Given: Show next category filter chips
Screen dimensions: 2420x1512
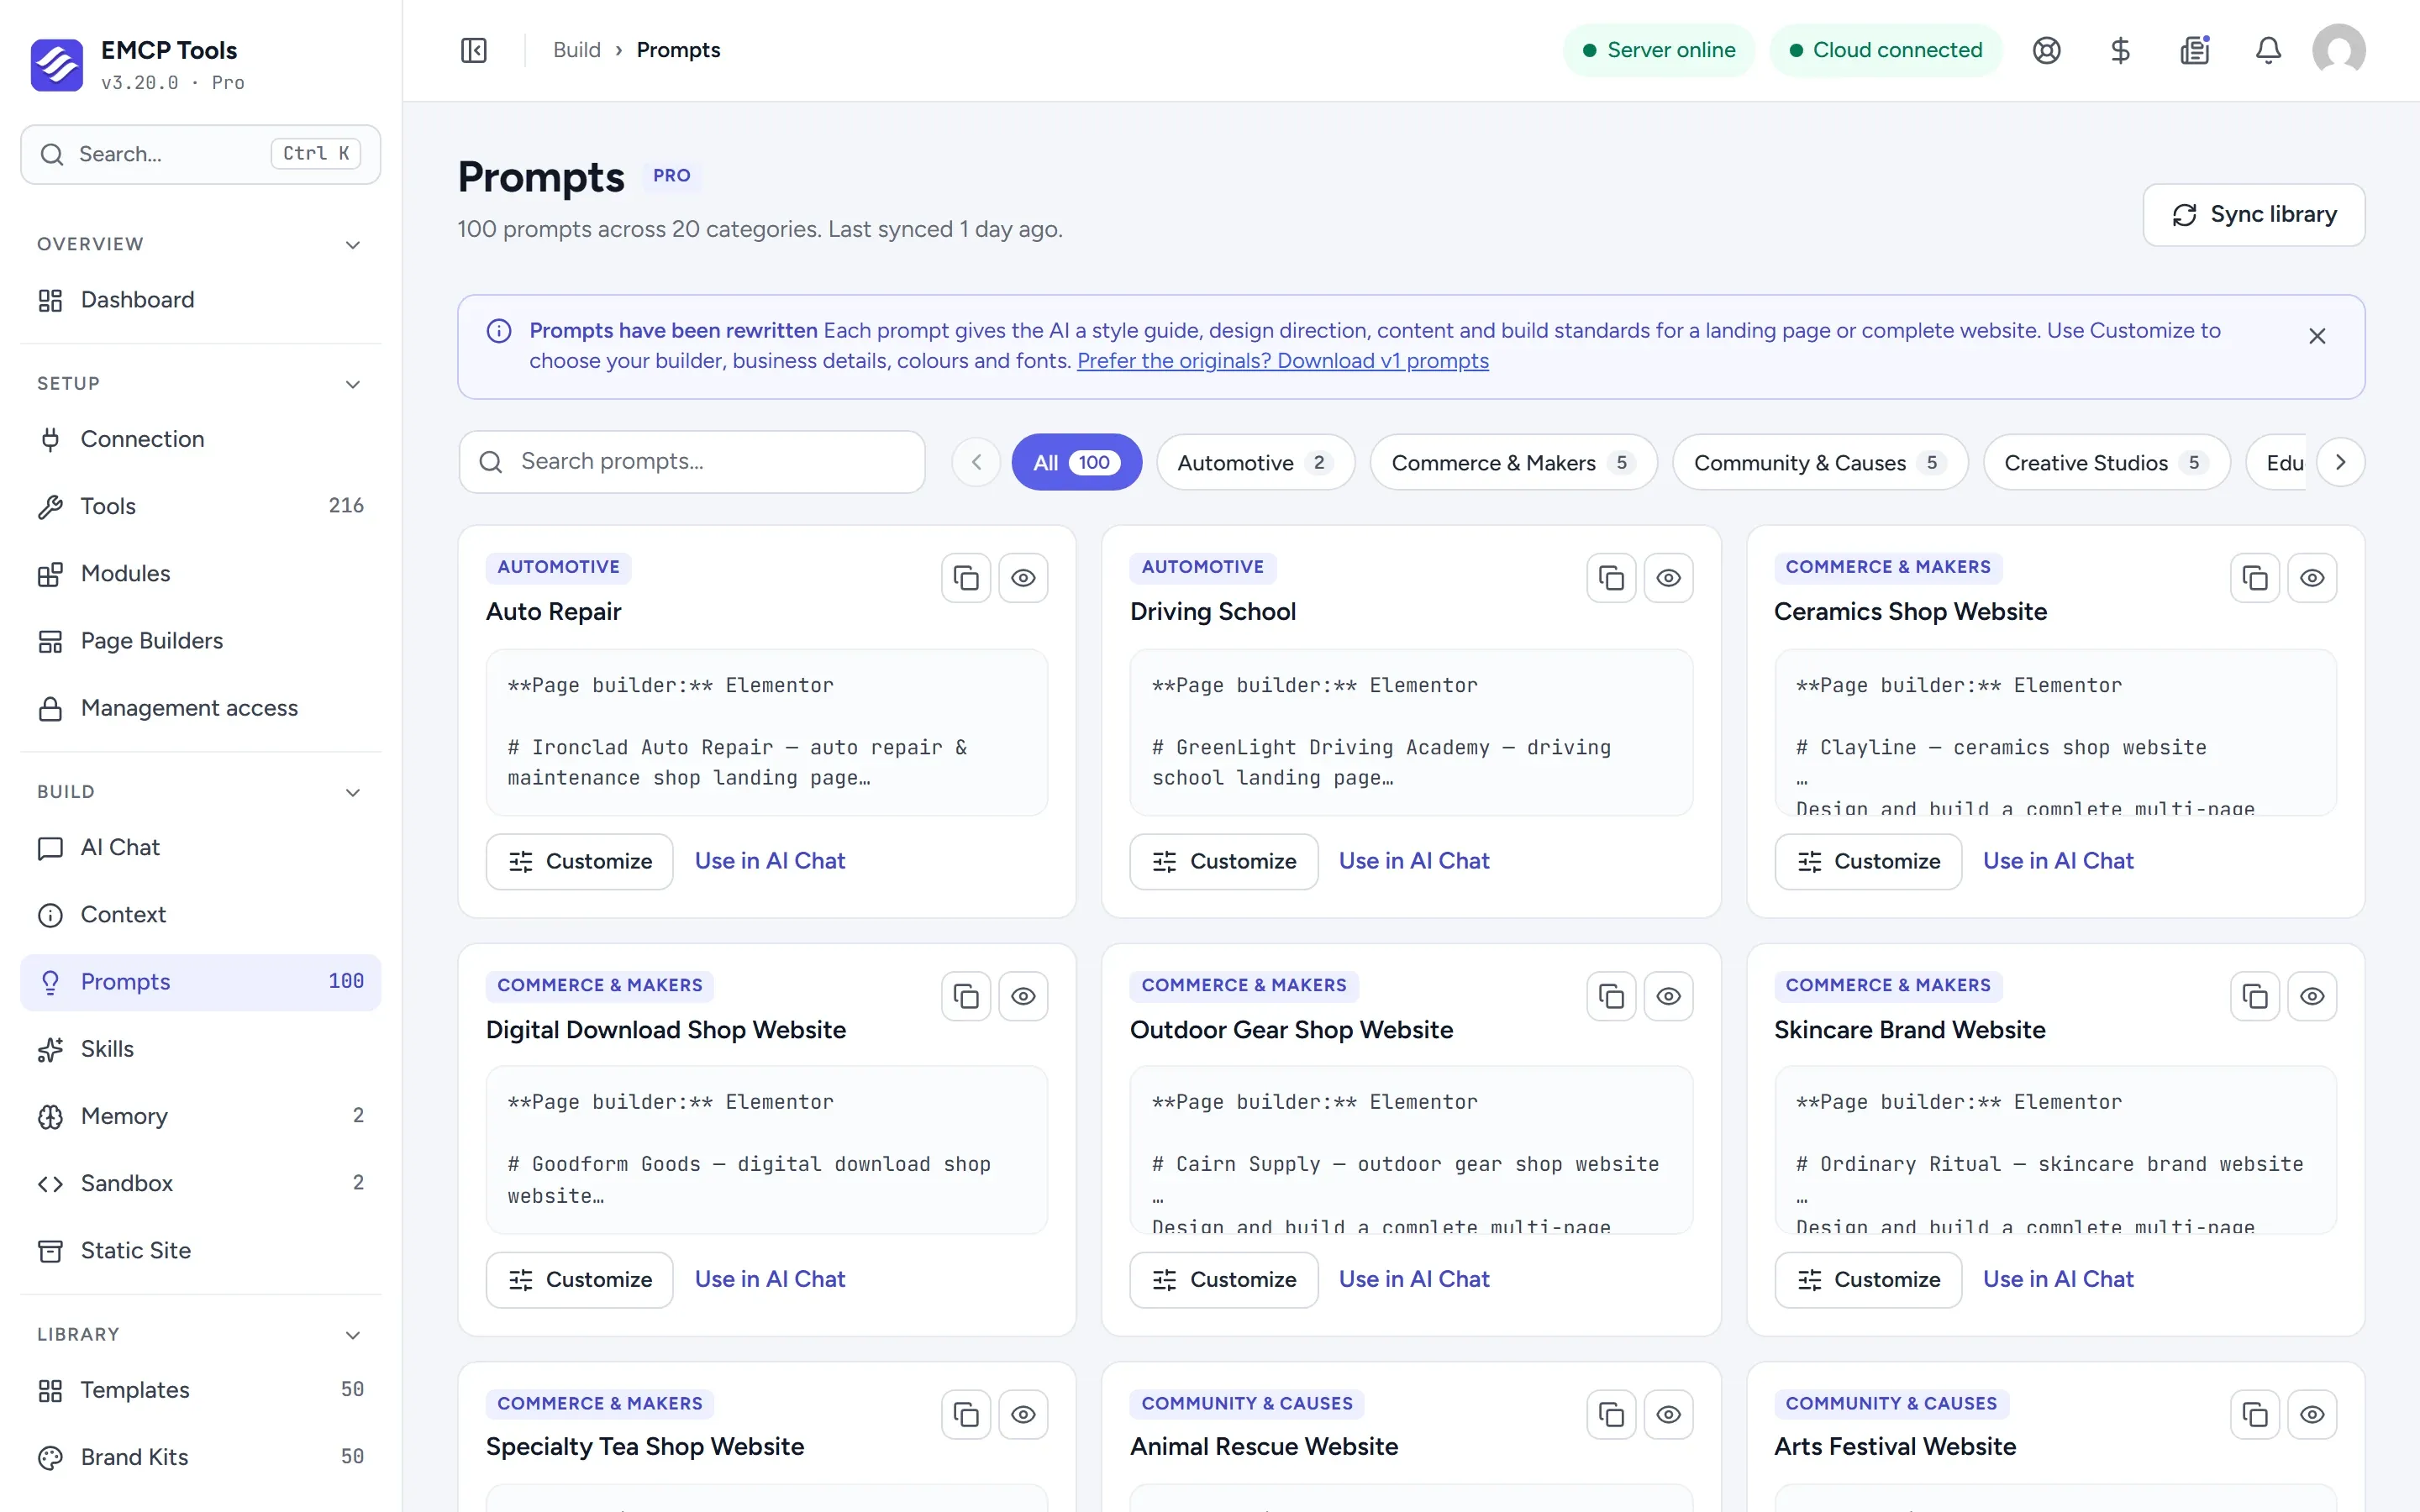Looking at the screenshot, I should pyautogui.click(x=2339, y=462).
